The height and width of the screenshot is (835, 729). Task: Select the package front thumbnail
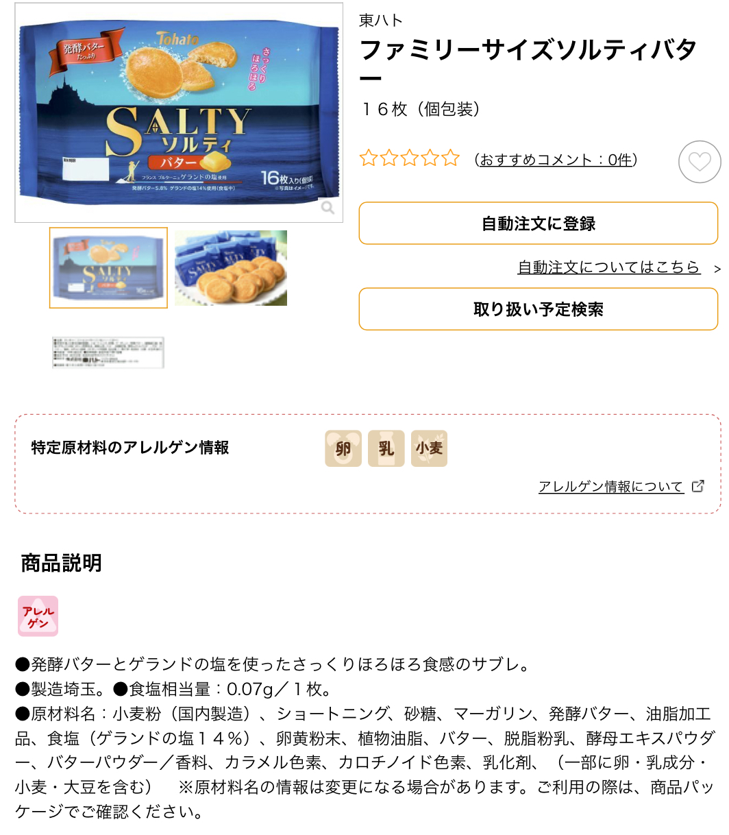click(108, 267)
